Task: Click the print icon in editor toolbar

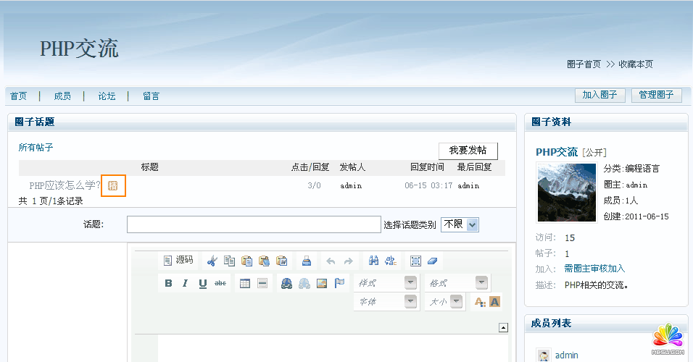Action: tap(307, 261)
